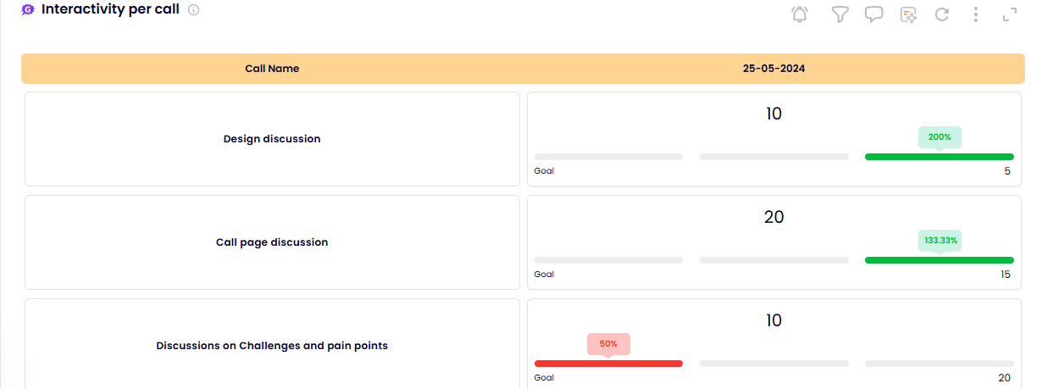Viewport: 1042px width, 389px height.
Task: Click the info icon beside the title
Action: 193,10
